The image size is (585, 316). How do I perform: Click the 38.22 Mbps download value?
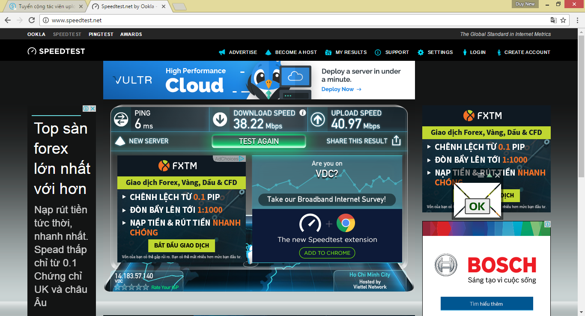tap(258, 125)
